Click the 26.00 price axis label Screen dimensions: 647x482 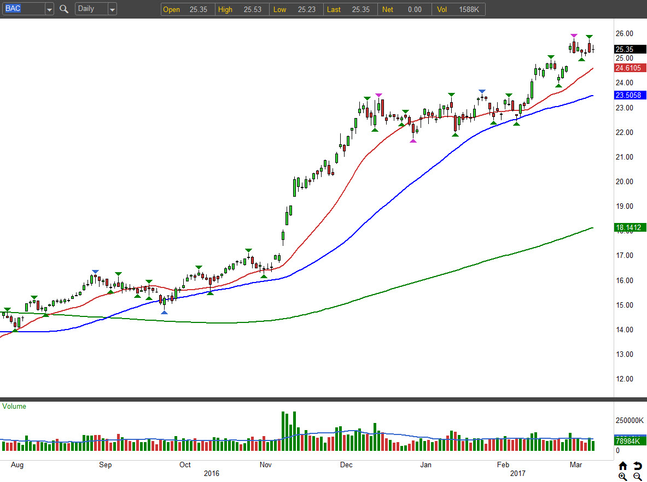pyautogui.click(x=625, y=33)
